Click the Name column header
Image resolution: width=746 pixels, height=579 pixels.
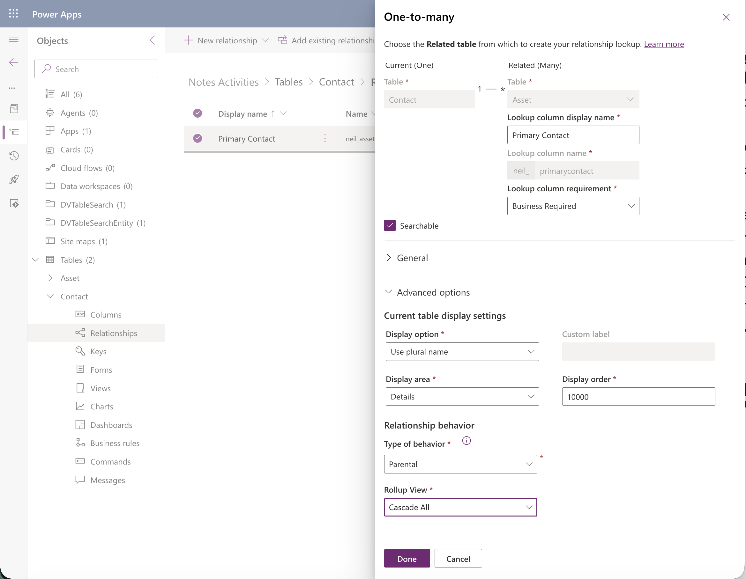(x=356, y=114)
